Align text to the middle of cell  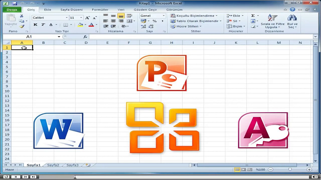click(113, 16)
